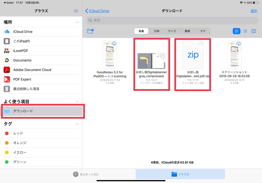Go back to iCloud Drive
Viewport: 262px width, 183px height.
pos(97,11)
